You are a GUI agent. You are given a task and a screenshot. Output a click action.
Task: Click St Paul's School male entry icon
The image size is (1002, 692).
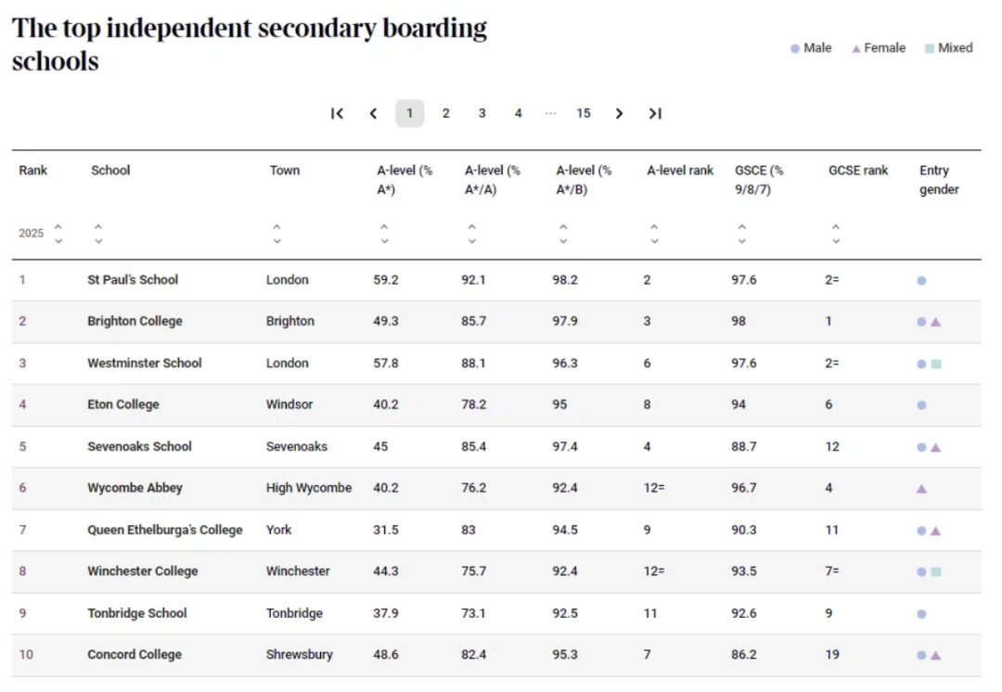click(x=921, y=280)
